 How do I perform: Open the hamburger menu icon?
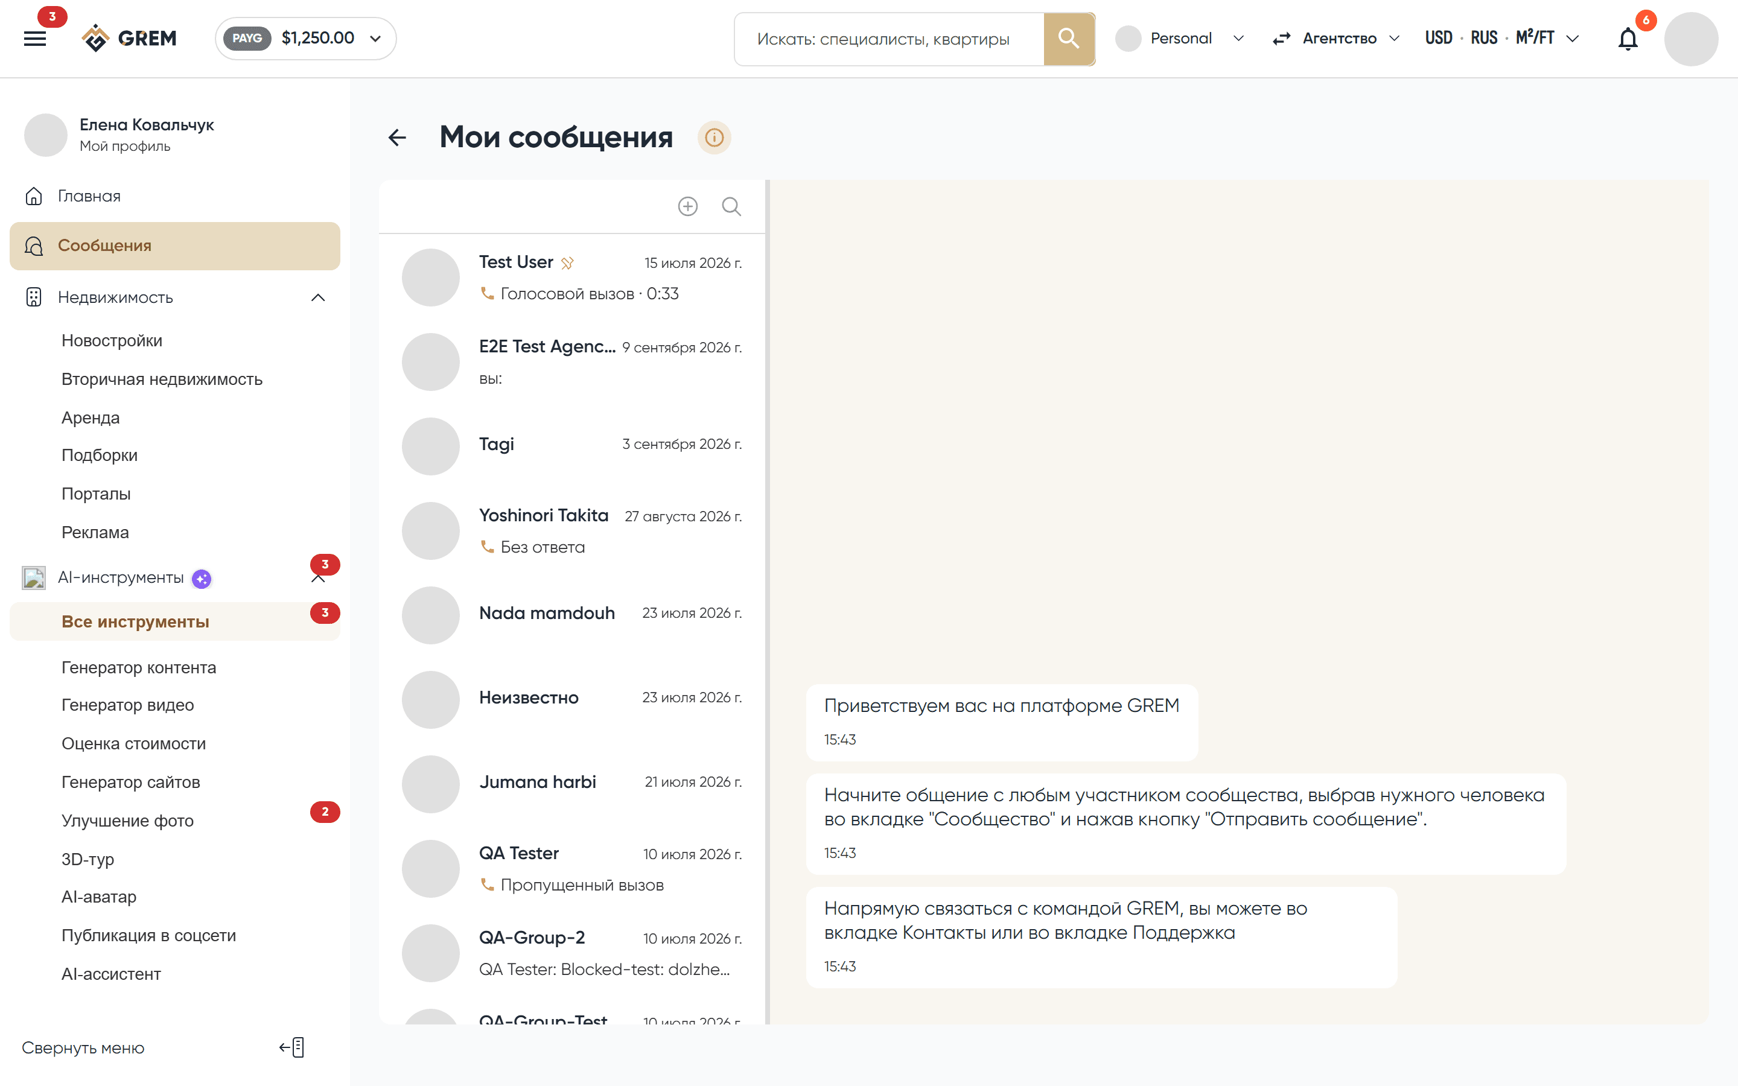(34, 39)
